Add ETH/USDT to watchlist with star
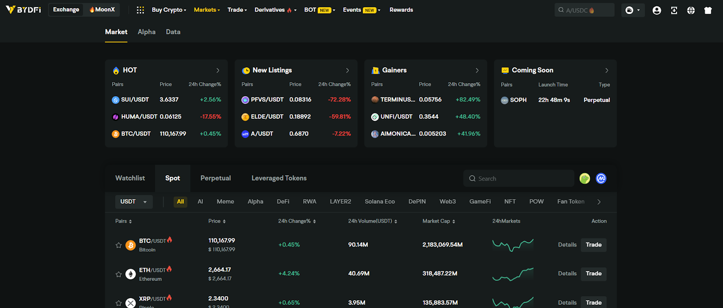 tap(118, 274)
